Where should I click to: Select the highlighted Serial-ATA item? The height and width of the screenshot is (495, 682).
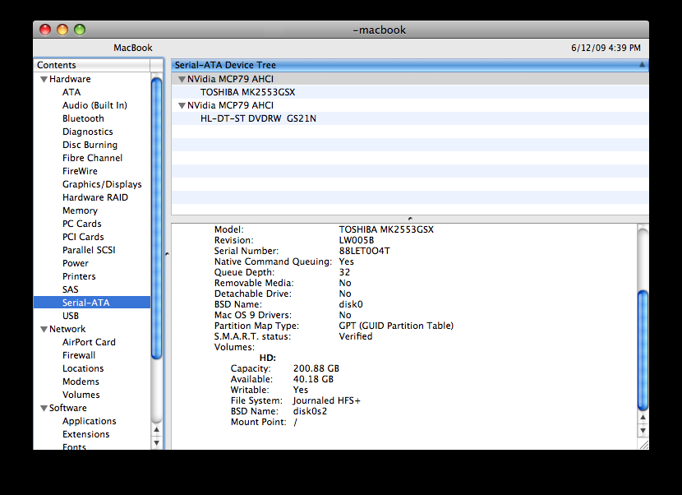pos(92,303)
